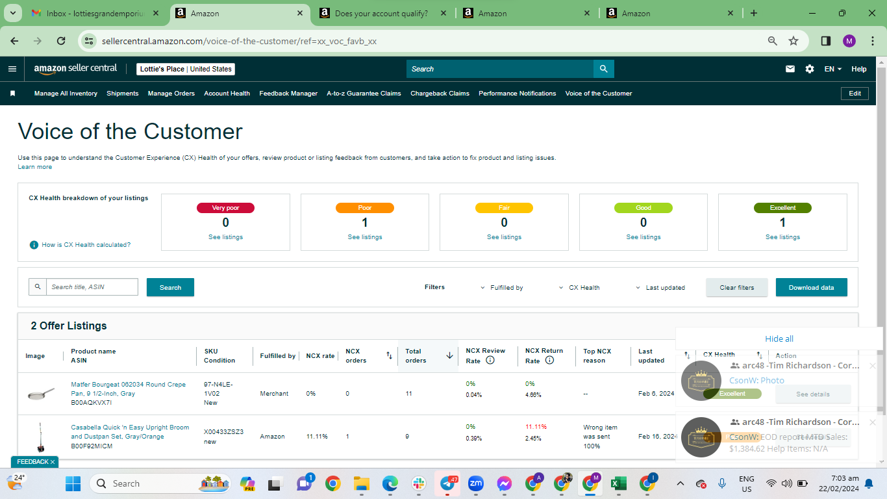Open A-to-z Guarantee Claims

[x=364, y=94]
